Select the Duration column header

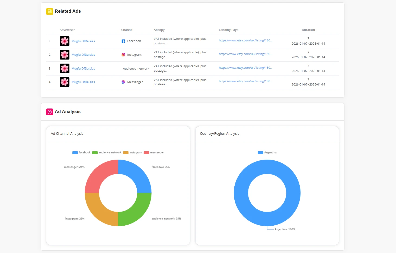[x=308, y=30]
